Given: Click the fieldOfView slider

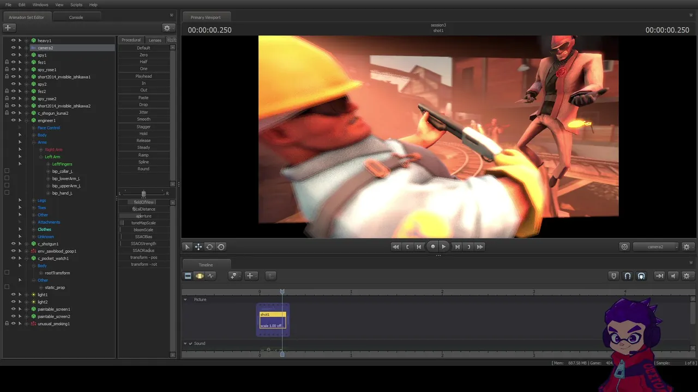Looking at the screenshot, I should point(144,202).
